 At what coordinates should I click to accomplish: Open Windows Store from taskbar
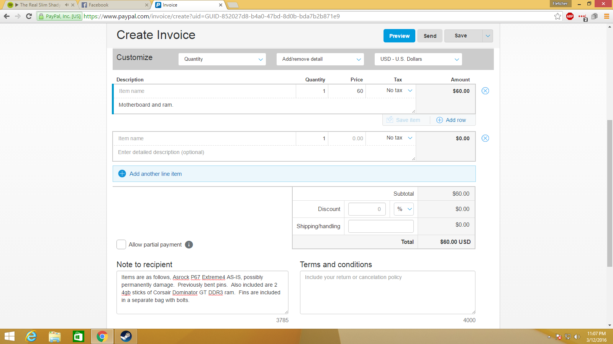pos(79,336)
